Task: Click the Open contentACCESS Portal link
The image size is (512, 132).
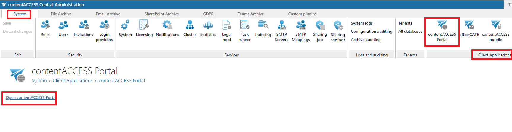Action: (x=30, y=97)
